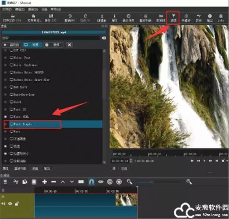Click the Split at playhead icon
Screen dimensions: 229x219
coord(81,182)
